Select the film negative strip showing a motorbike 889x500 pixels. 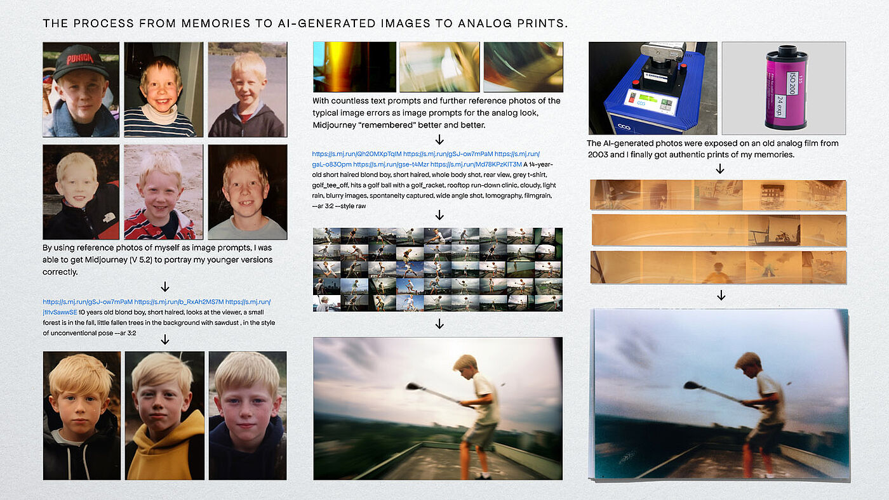tap(719, 230)
